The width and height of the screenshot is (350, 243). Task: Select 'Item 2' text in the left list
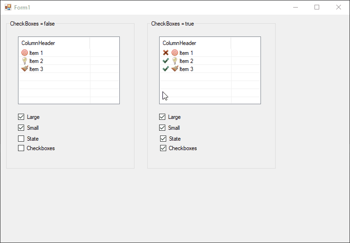click(x=36, y=61)
